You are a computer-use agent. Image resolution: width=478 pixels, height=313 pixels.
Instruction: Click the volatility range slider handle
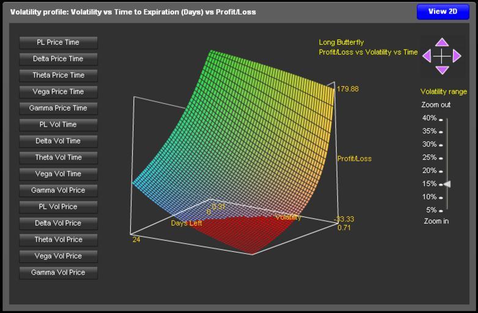[447, 184]
